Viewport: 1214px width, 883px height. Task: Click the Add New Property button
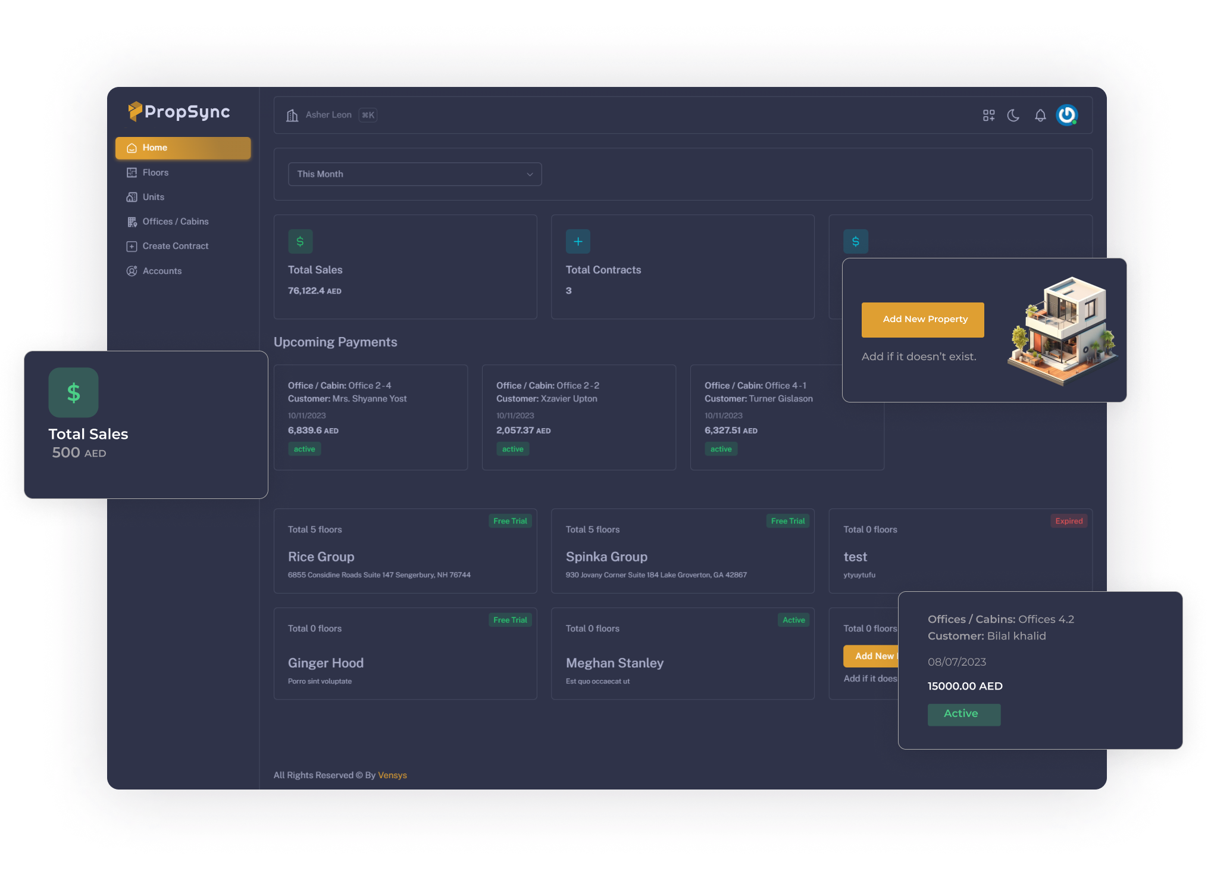pos(923,319)
